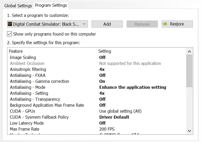Click the Image Scaling Off value
Image resolution: width=201 pixels, height=142 pixels.
click(x=102, y=57)
